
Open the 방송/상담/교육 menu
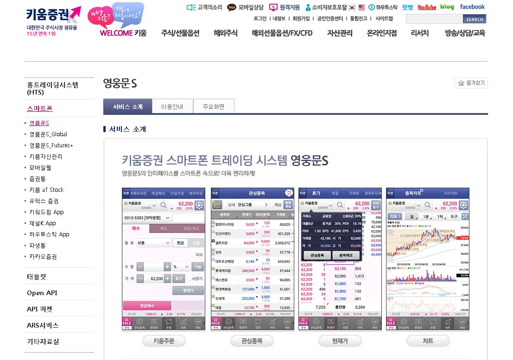tap(465, 33)
